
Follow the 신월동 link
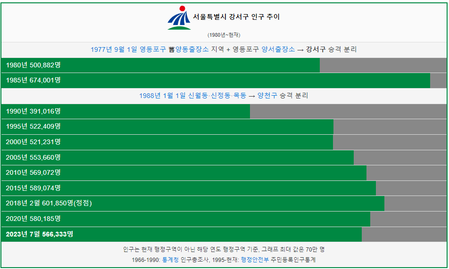click(x=198, y=96)
